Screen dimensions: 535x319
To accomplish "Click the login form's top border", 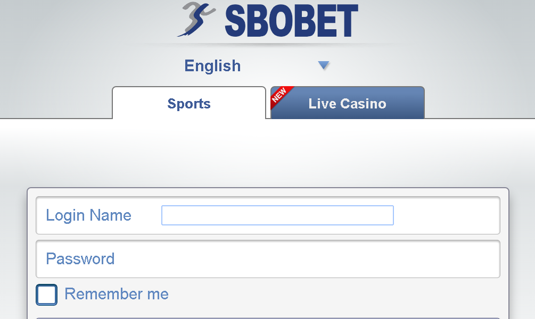I will tap(267, 188).
